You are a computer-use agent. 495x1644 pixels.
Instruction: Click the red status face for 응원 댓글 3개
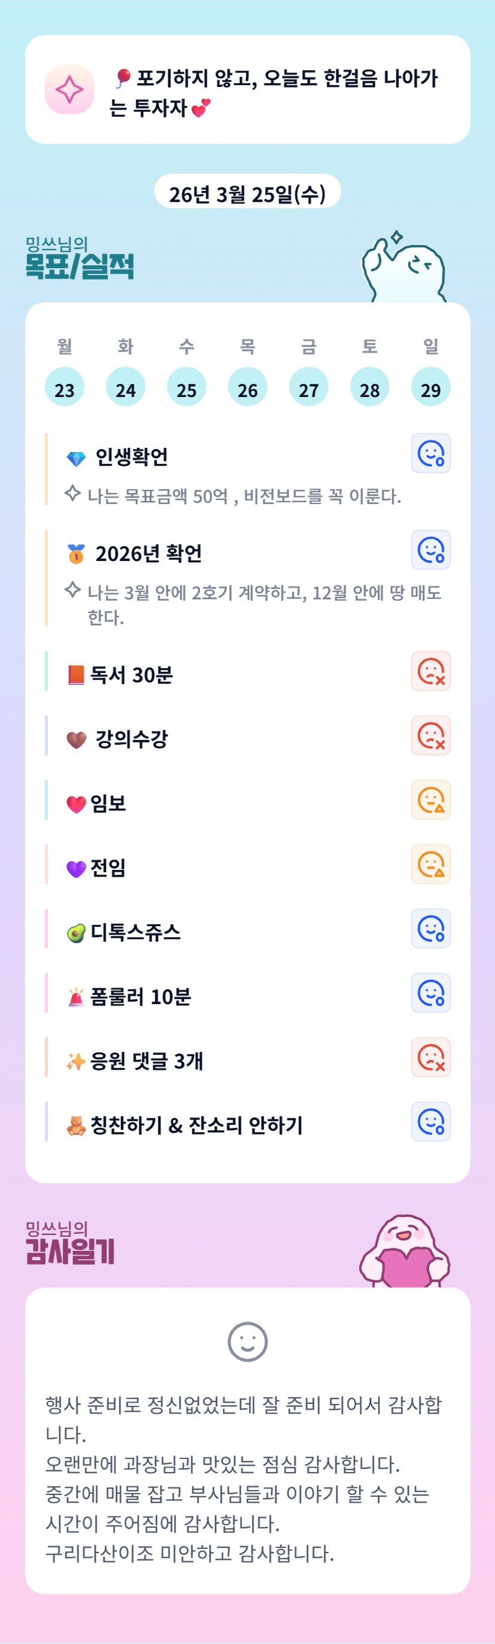click(x=430, y=1058)
